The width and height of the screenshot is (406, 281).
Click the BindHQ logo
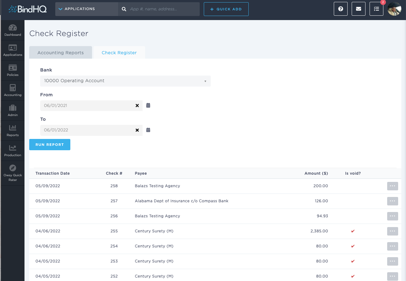point(28,9)
